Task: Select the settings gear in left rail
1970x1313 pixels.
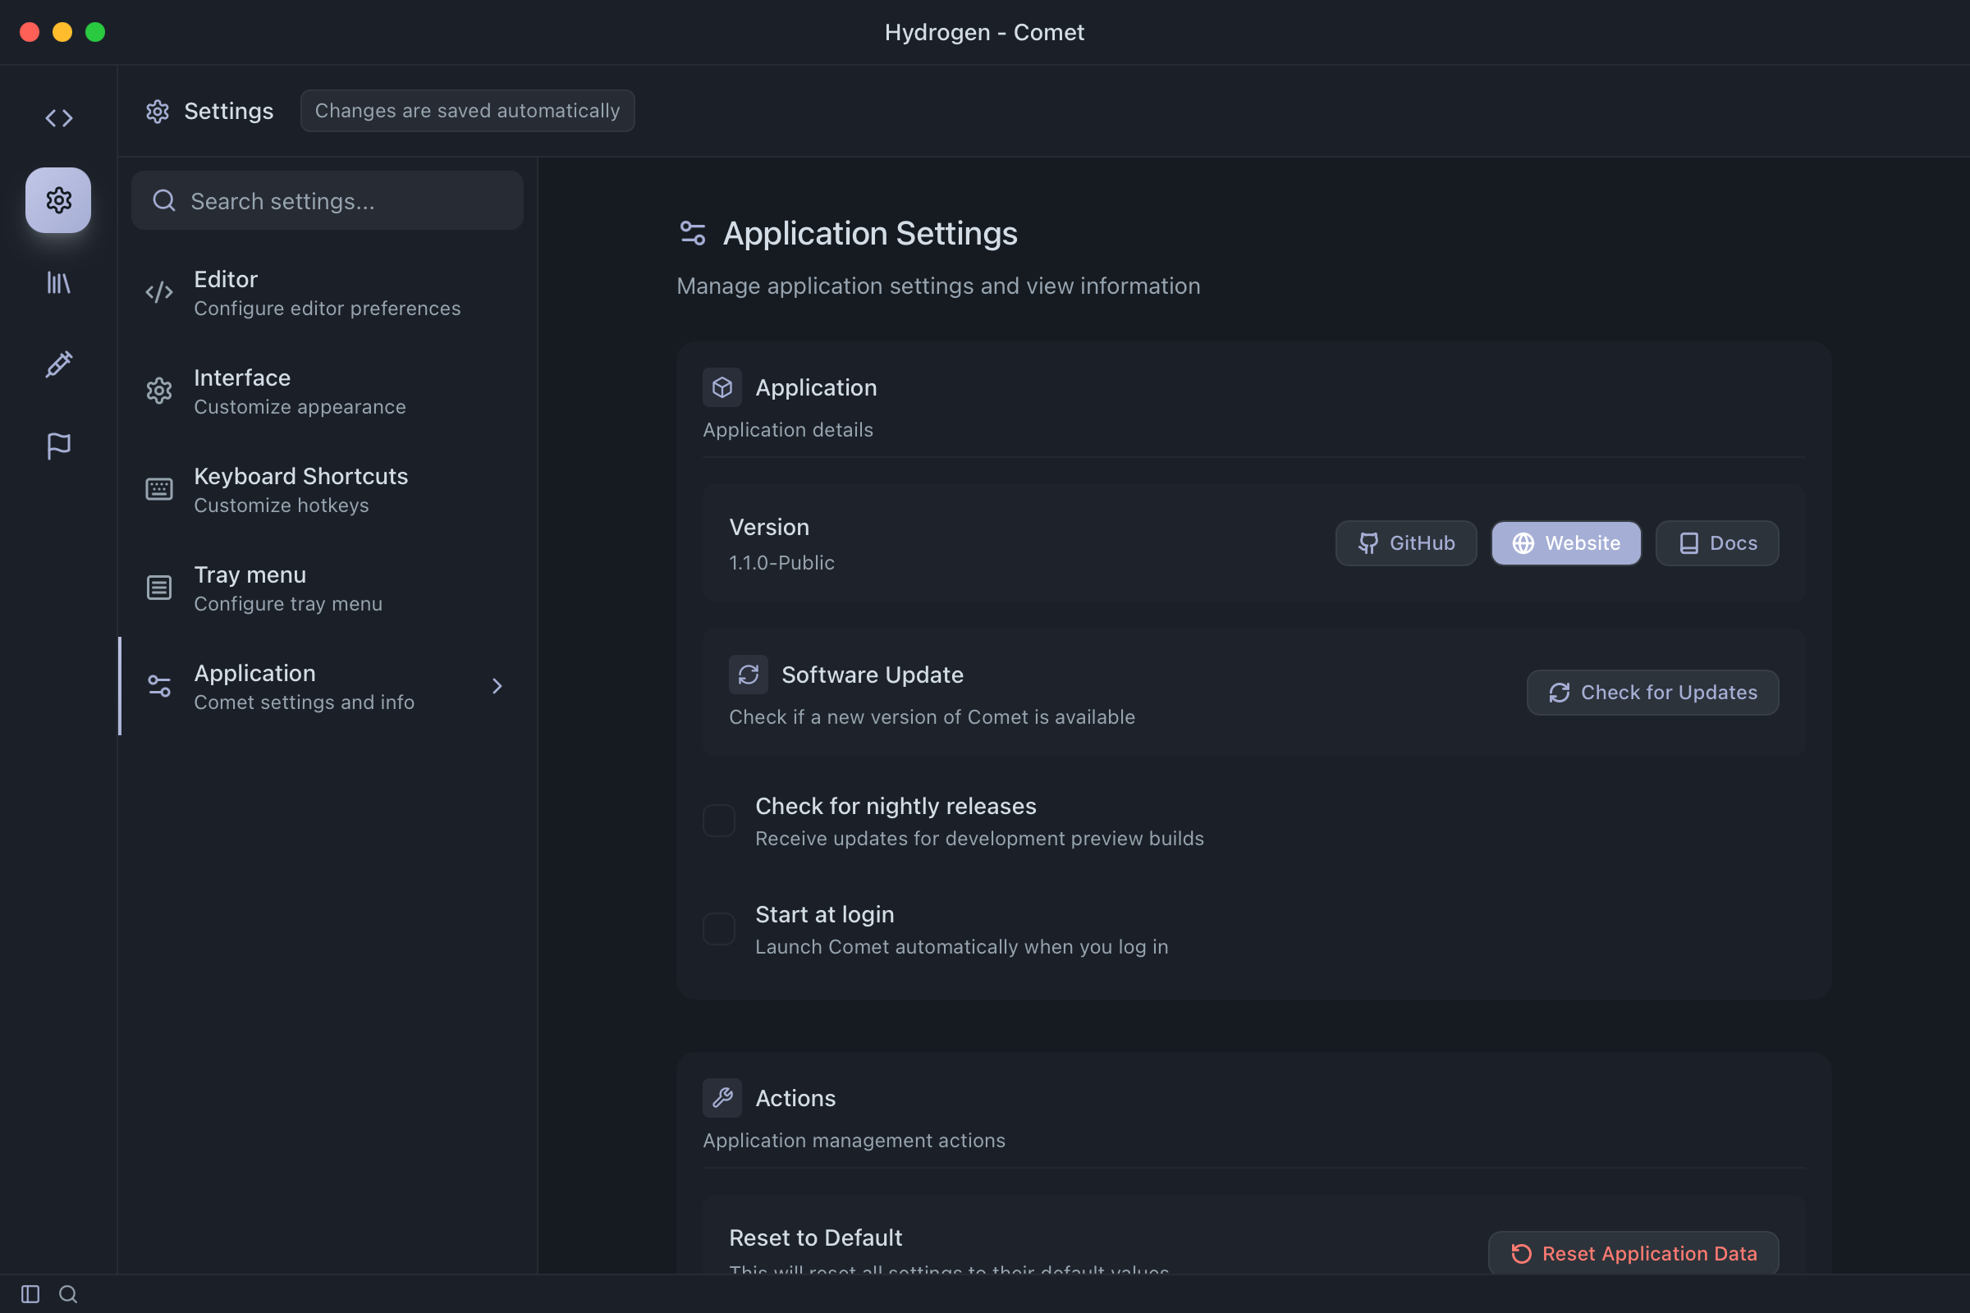Action: [x=58, y=200]
